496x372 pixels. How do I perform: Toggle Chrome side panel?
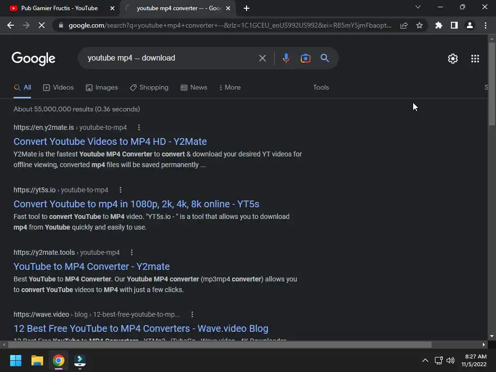point(454,25)
